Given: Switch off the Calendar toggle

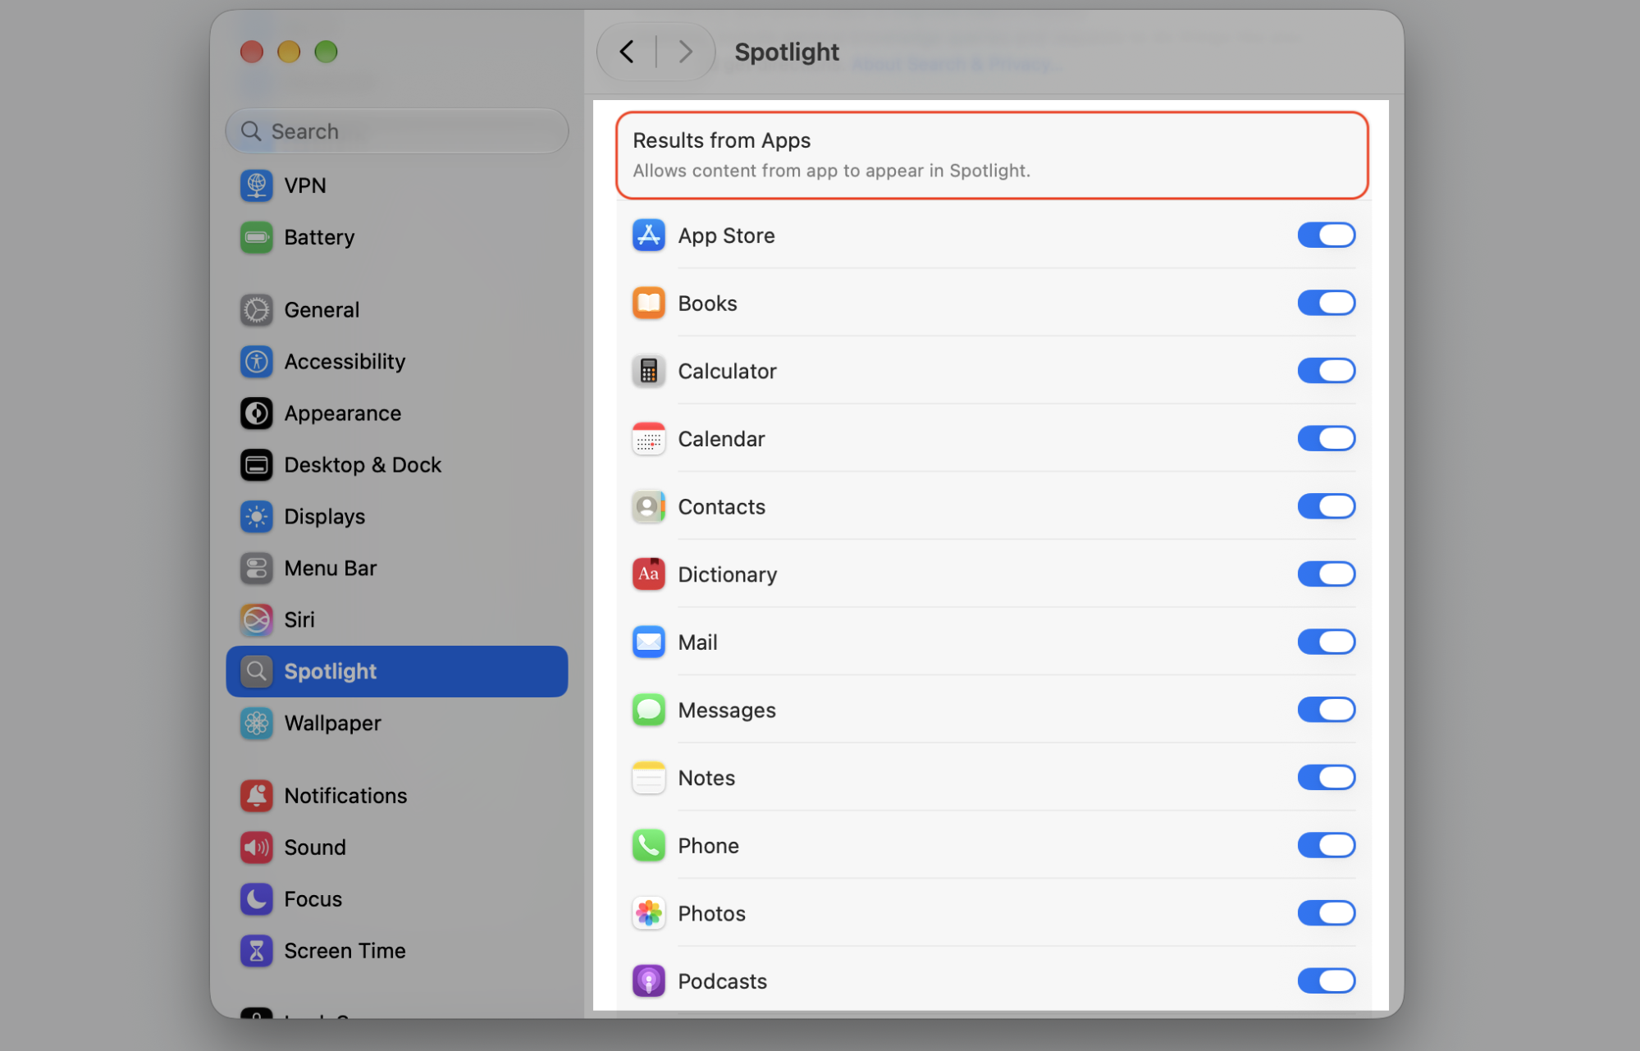Looking at the screenshot, I should click(1326, 438).
